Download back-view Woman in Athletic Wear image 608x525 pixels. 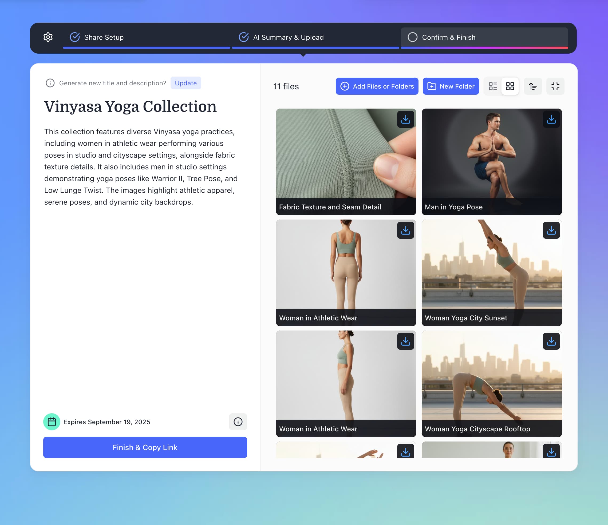[405, 230]
